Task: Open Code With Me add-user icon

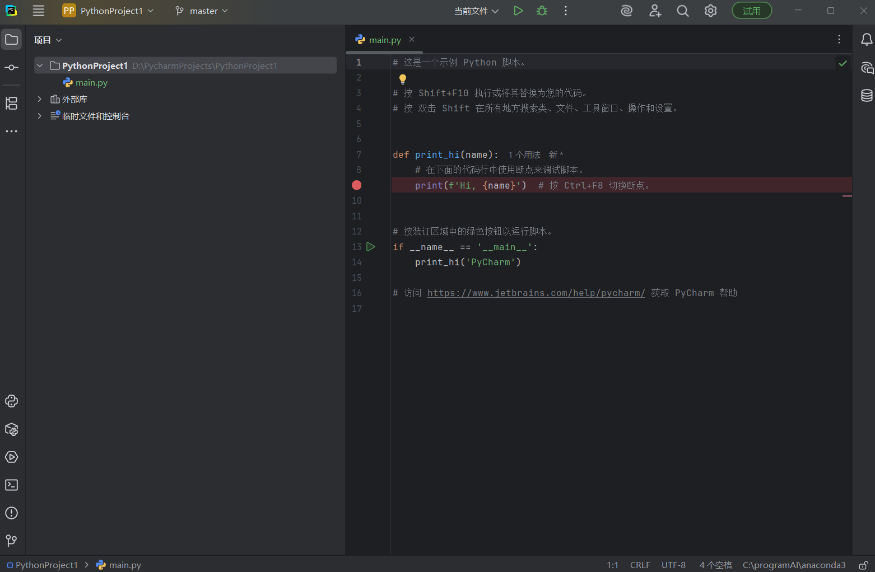Action: [x=655, y=11]
